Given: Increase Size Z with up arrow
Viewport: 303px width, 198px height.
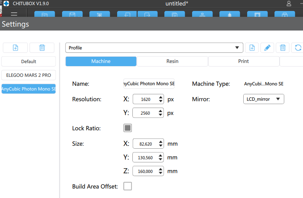Looking at the screenshot, I should click(160, 169).
